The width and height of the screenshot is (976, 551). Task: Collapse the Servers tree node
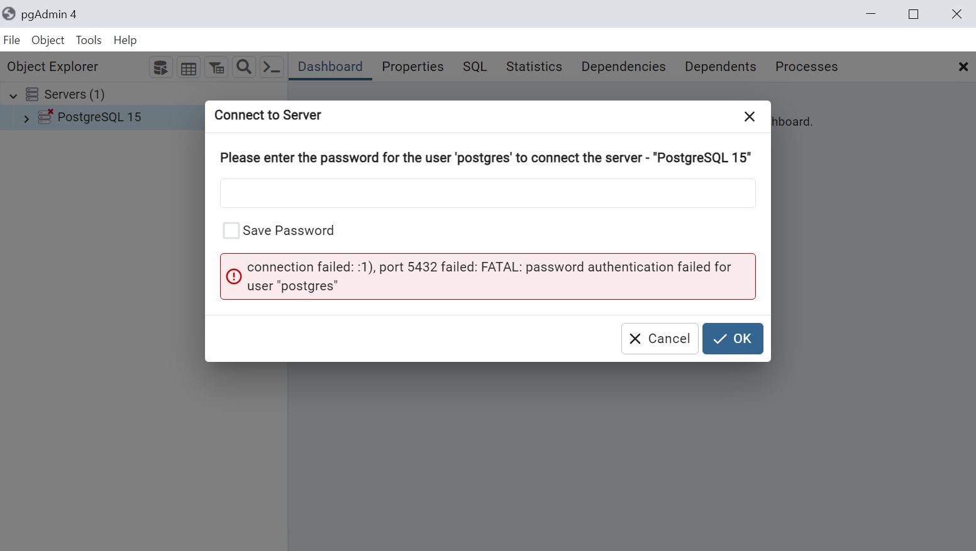click(13, 95)
